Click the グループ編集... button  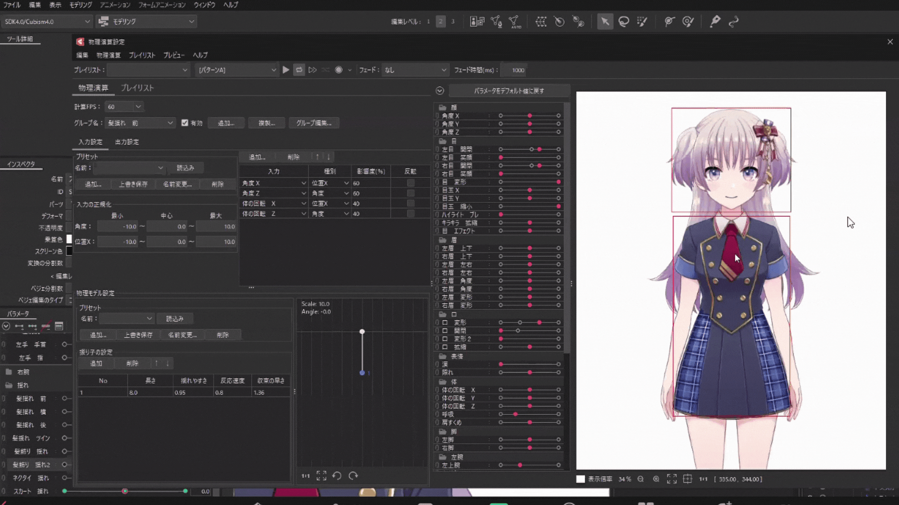coord(314,123)
